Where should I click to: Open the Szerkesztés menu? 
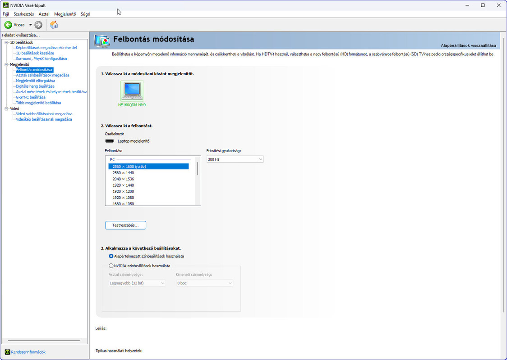(x=23, y=14)
